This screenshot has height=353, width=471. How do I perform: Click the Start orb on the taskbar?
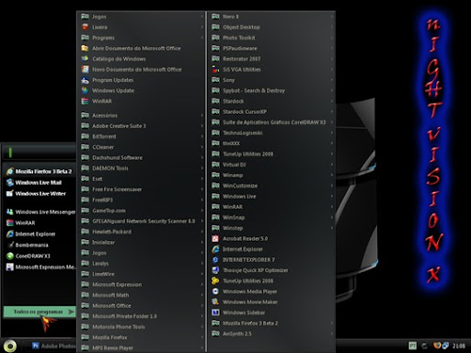pyautogui.click(x=10, y=347)
